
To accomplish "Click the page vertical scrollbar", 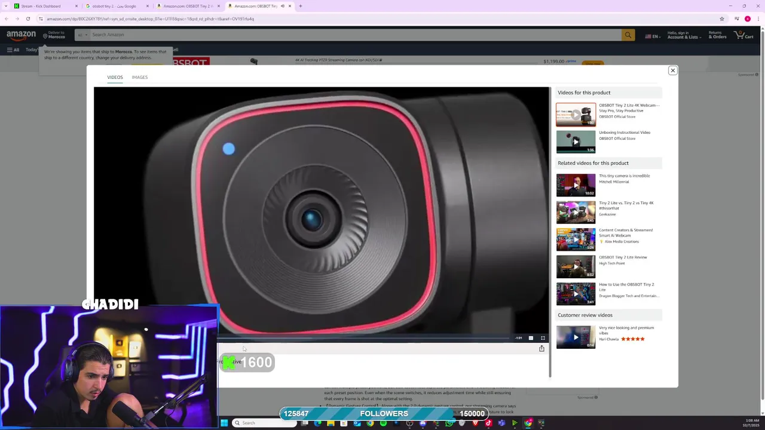I will [x=761, y=215].
